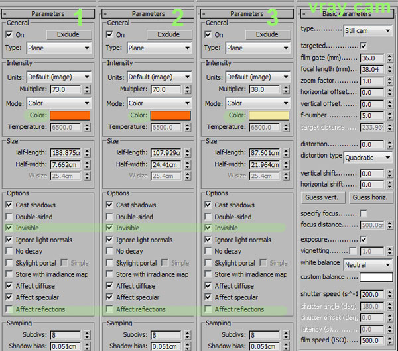Viewport: 398px width, 351px height.
Task: Click the Half-length field showing 87.601cm
Action: pos(265,153)
